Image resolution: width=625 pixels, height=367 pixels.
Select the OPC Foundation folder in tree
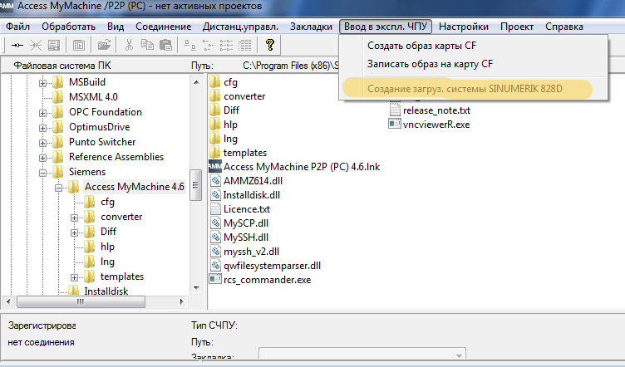pos(105,112)
